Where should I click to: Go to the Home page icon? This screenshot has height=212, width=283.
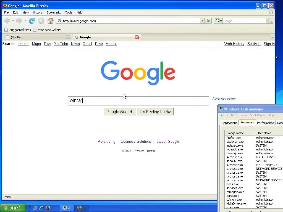[x=51, y=21]
